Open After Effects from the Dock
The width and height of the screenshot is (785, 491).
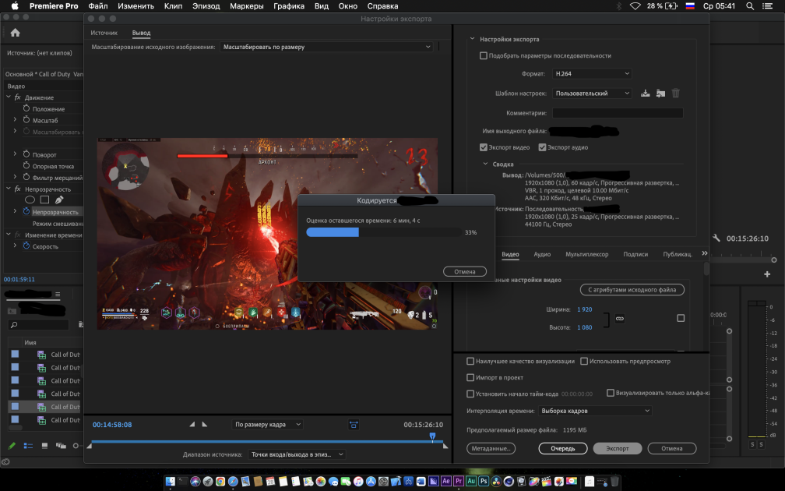[x=445, y=482]
